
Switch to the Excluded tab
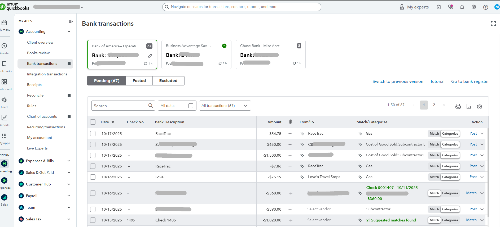pyautogui.click(x=168, y=81)
